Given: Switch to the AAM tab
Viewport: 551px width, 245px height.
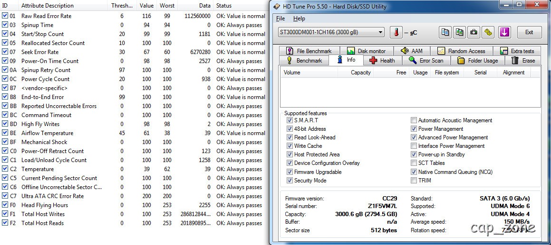Looking at the screenshot, I should (x=412, y=51).
